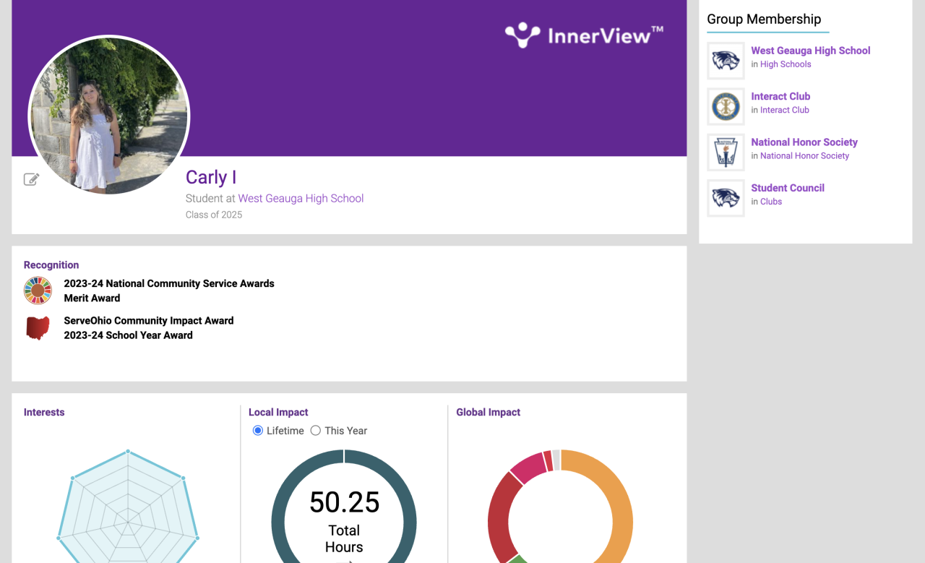This screenshot has height=563, width=925.
Task: Open West Geauga High School group title link
Action: (x=811, y=51)
